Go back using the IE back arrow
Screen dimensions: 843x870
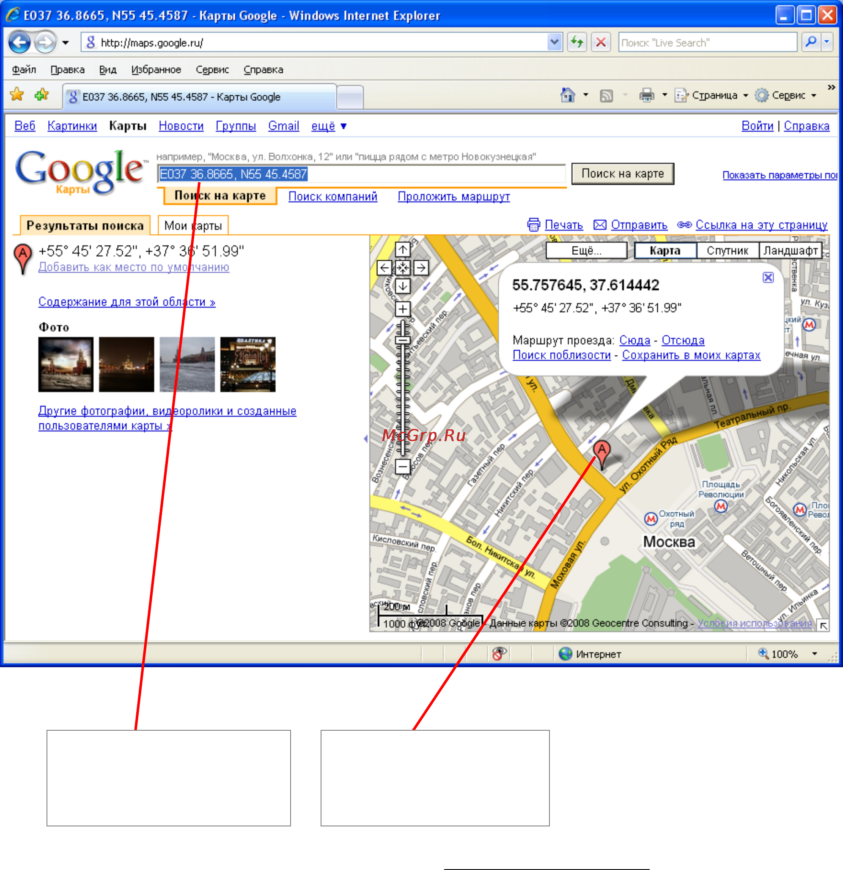[19, 43]
